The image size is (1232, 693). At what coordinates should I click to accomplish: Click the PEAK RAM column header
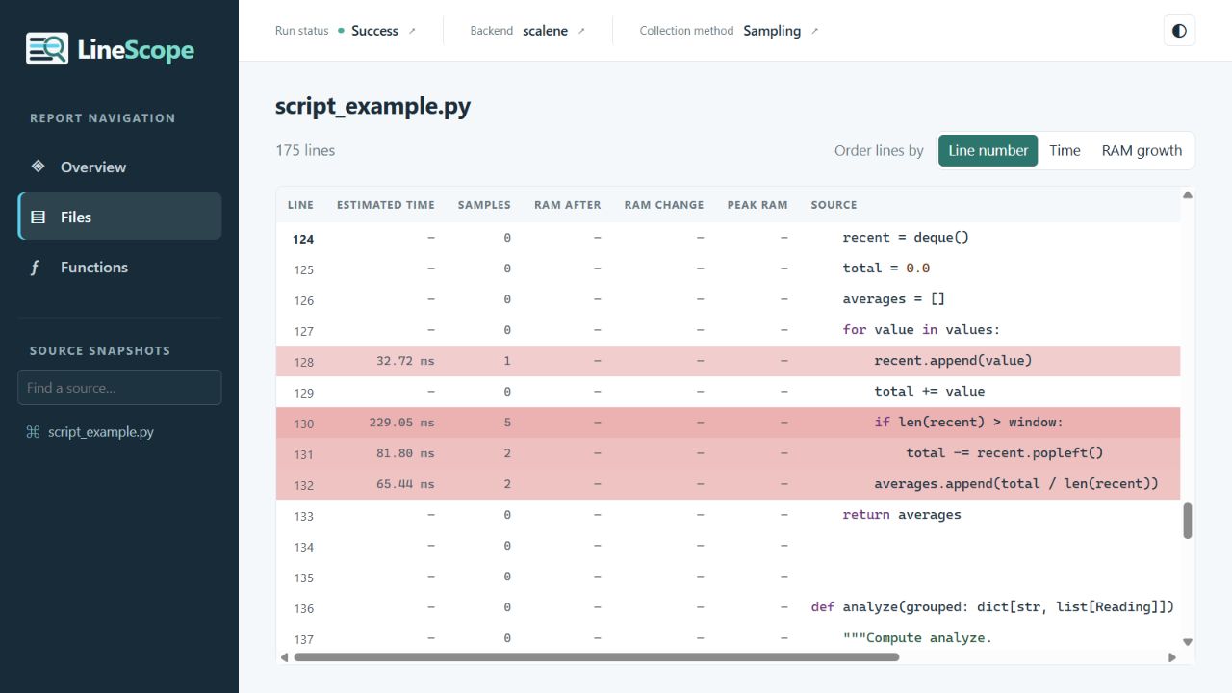tap(757, 205)
